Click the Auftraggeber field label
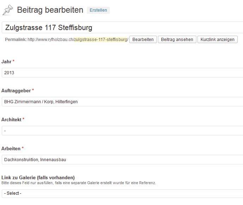The image size is (243, 205). point(16,90)
